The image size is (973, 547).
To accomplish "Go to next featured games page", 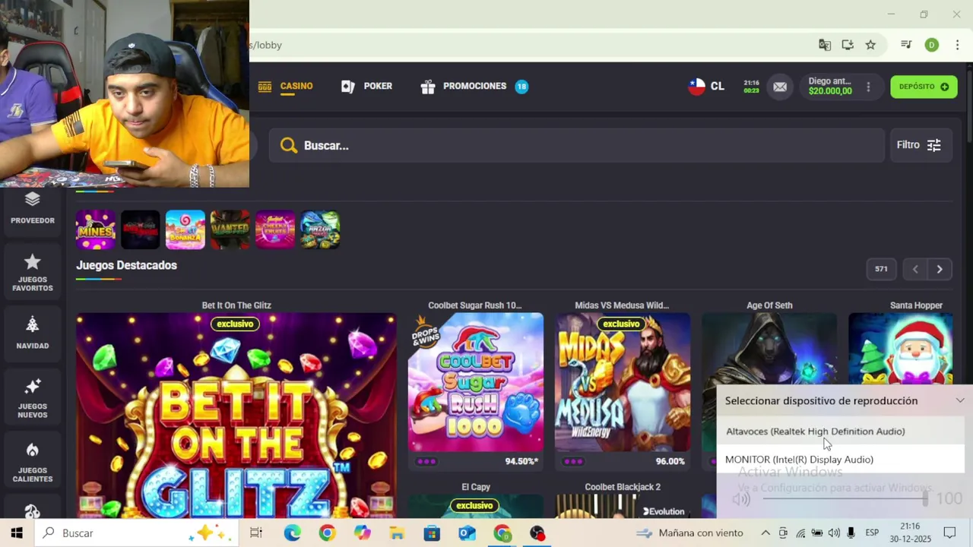I will [x=940, y=269].
